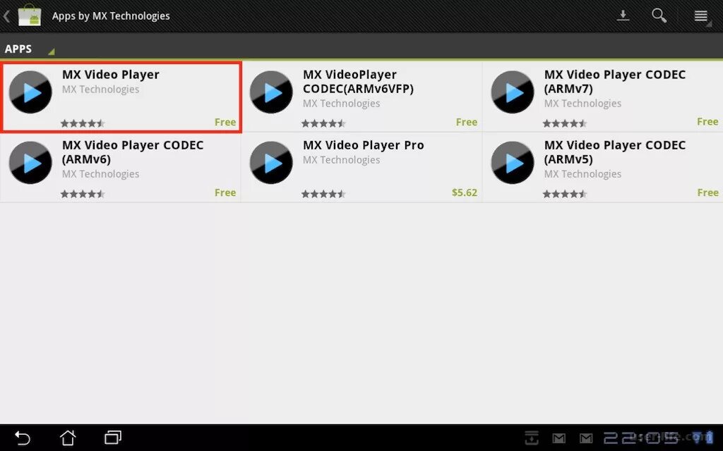The height and width of the screenshot is (451, 723).
Task: Select MX Video Player CODEC (ARMv7) title
Action: click(615, 82)
